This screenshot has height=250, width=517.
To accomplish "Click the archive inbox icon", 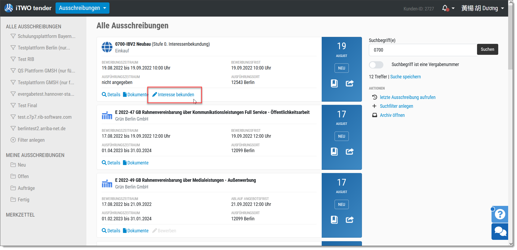I will [375, 115].
